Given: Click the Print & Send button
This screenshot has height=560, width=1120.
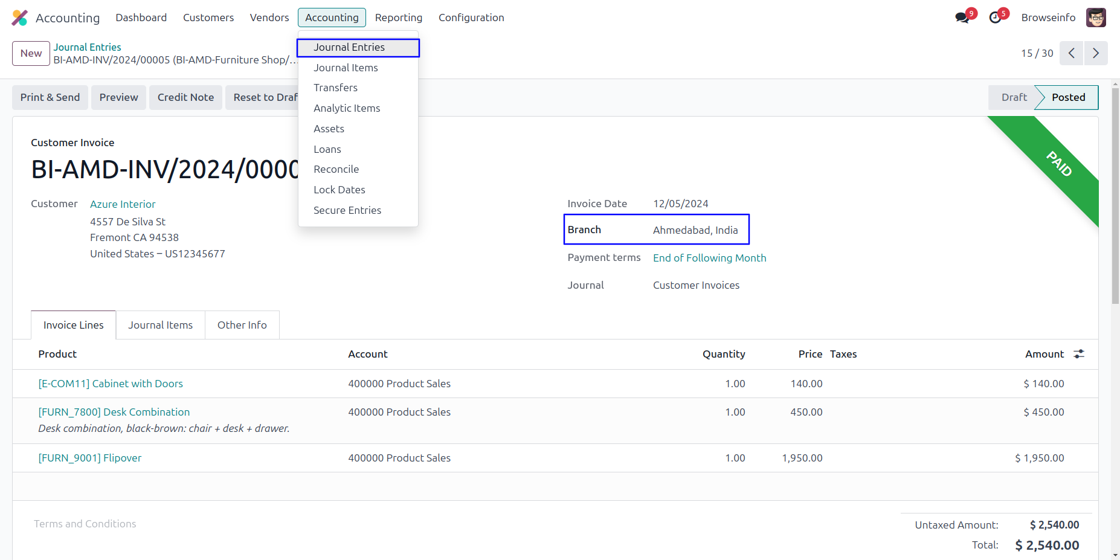Looking at the screenshot, I should tap(50, 97).
